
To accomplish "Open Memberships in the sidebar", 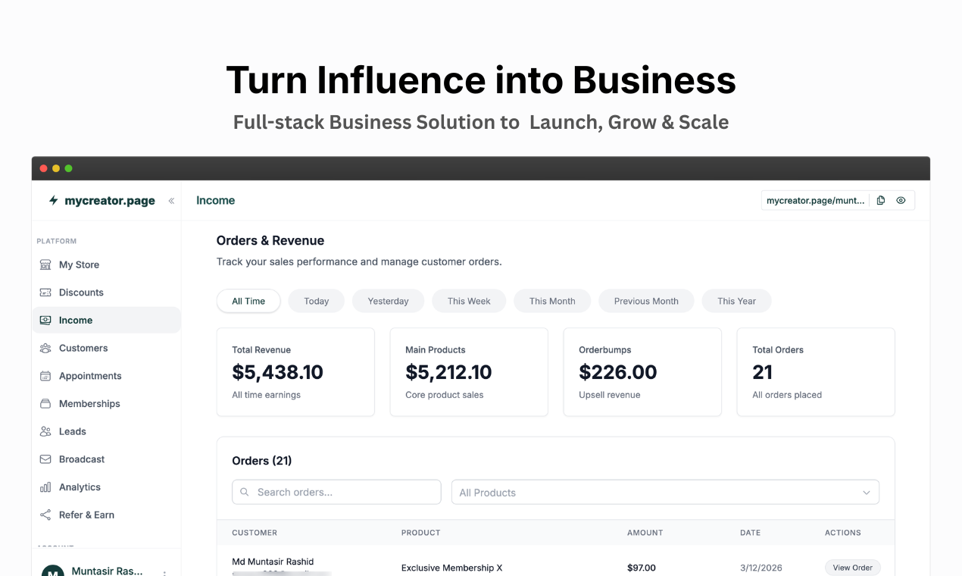I will [106, 404].
